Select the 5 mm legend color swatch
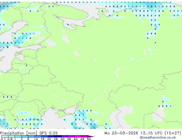182x140 pixels. pyautogui.click(x=32, y=136)
